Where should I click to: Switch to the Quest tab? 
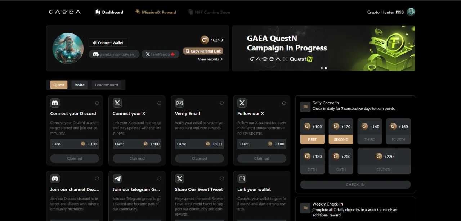[x=59, y=85]
